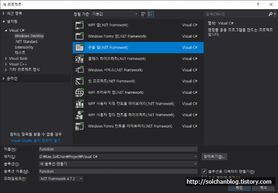278x193 pixels.
Task: Expand the Visual Basic tree node
Action: click(6, 58)
